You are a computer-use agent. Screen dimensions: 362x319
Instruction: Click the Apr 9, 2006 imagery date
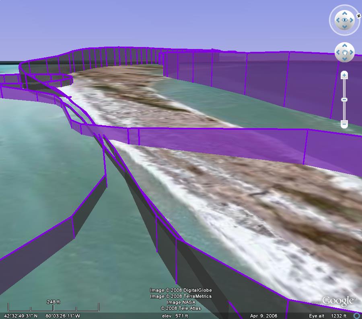[264, 316]
